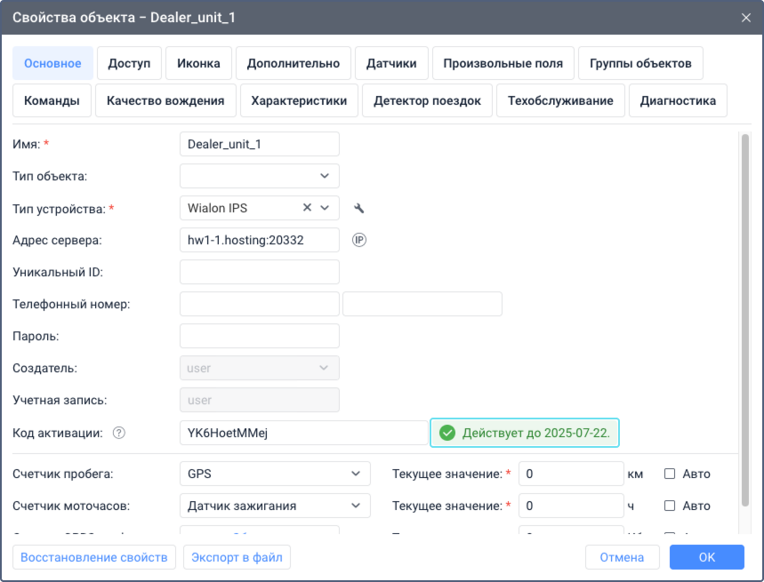The width and height of the screenshot is (764, 582).
Task: Open the Счетчик моточасов dropdown
Action: click(276, 506)
